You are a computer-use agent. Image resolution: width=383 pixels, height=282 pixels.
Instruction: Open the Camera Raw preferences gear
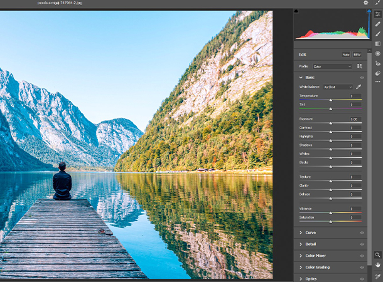pos(366,3)
